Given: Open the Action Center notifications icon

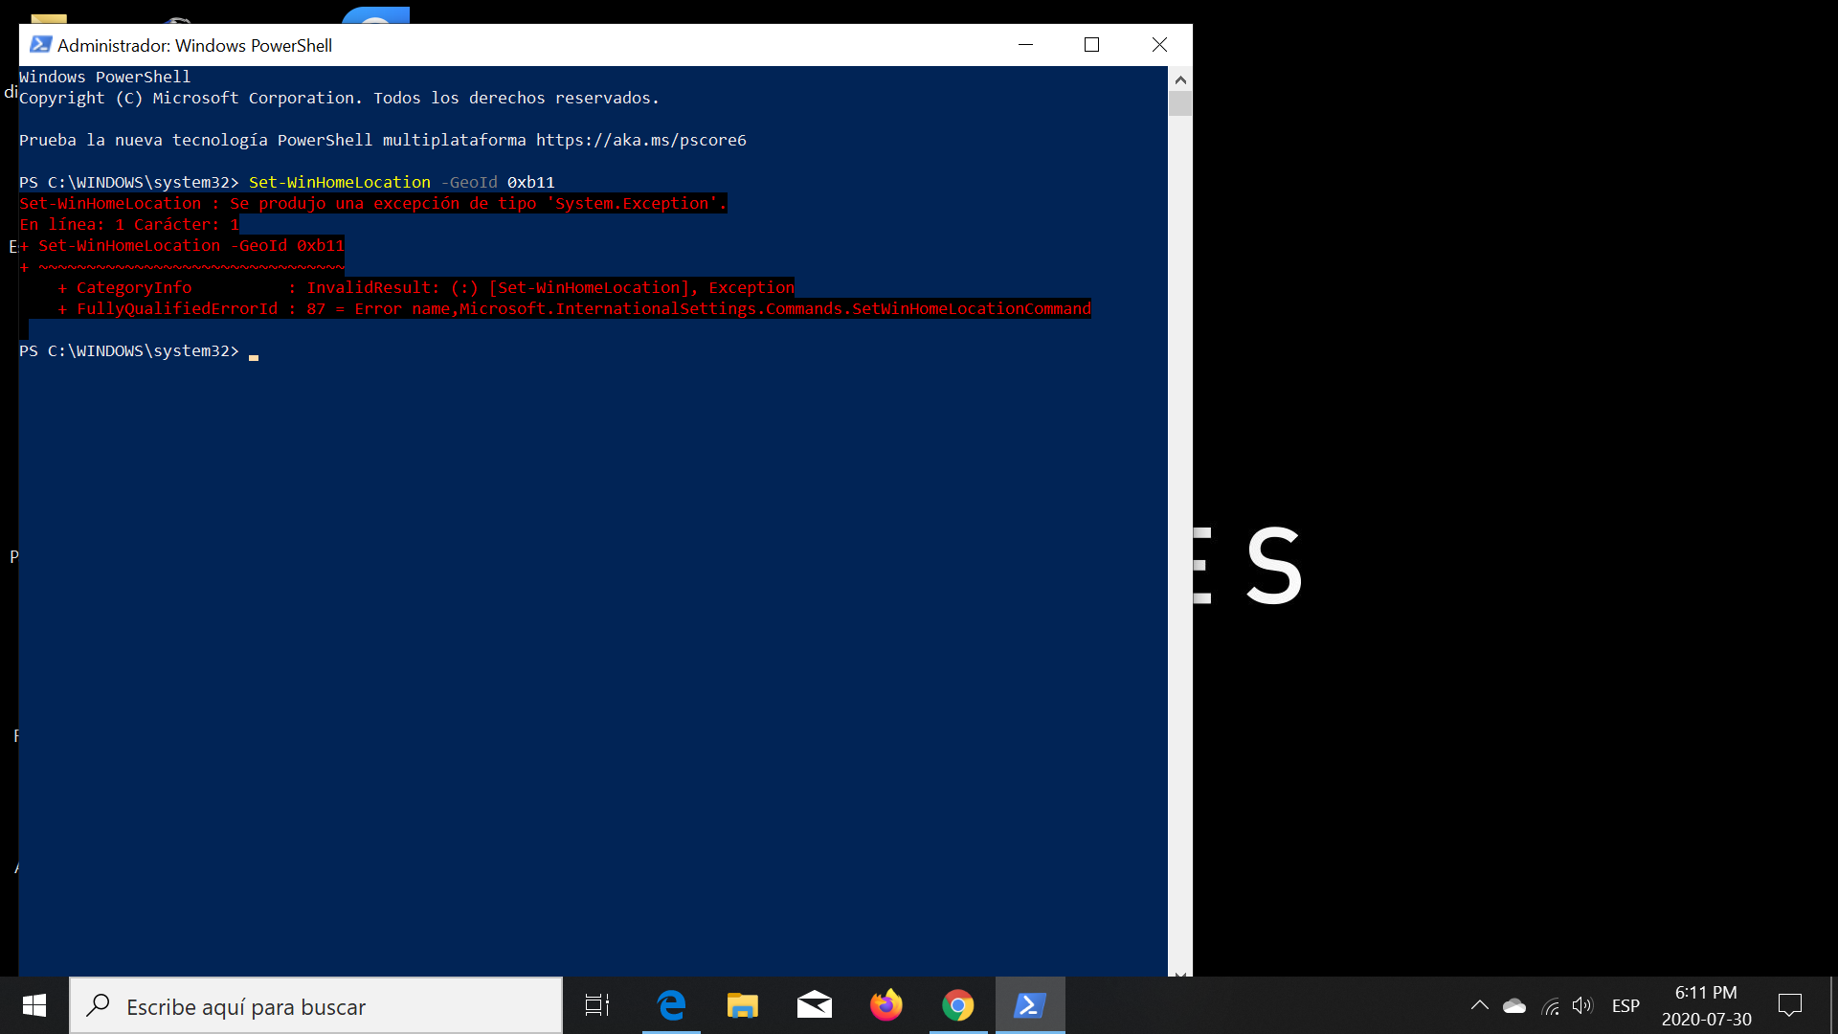Looking at the screenshot, I should coord(1790,1005).
